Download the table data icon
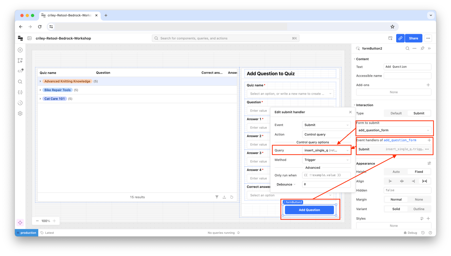Image resolution: width=451 pixels, height=256 pixels. 224,197
